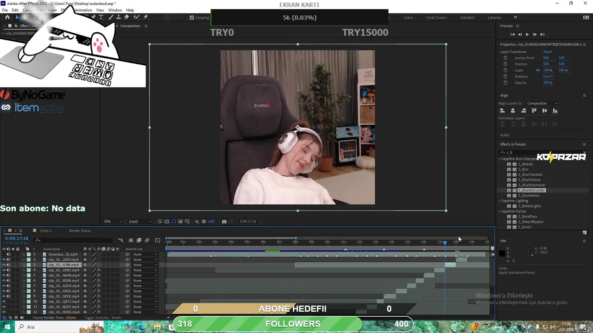Viewport: 593px width, 333px height.
Task: Toggle Position stopwatch in Properties
Action: (x=505, y=64)
